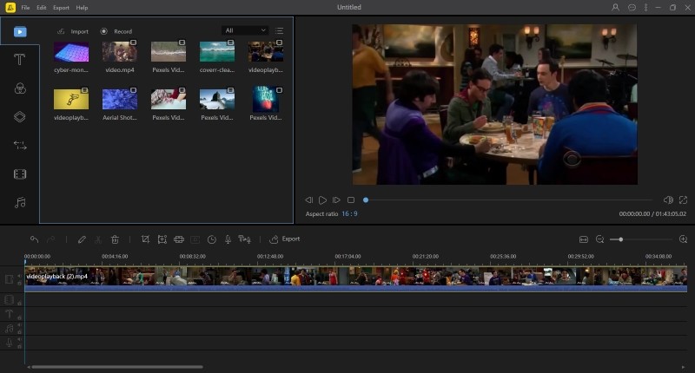
Task: Click the timeline zoom slider handle
Action: coord(621,239)
